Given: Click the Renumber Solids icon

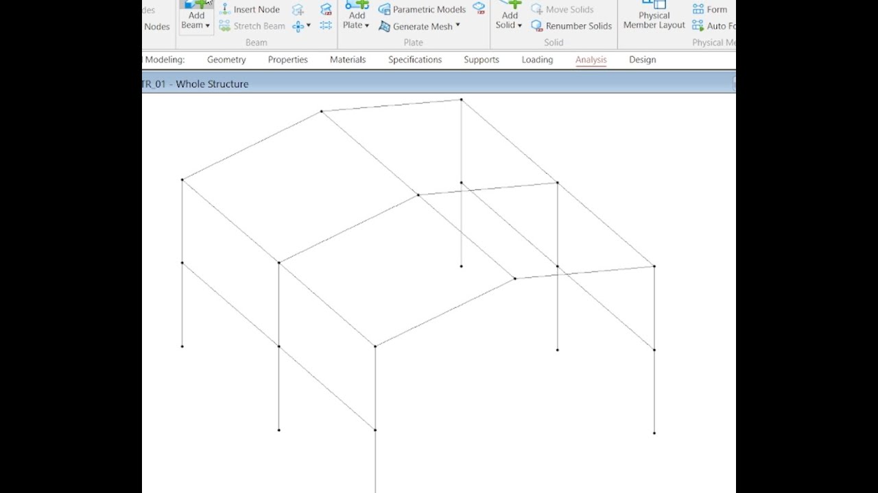Looking at the screenshot, I should coord(536,26).
